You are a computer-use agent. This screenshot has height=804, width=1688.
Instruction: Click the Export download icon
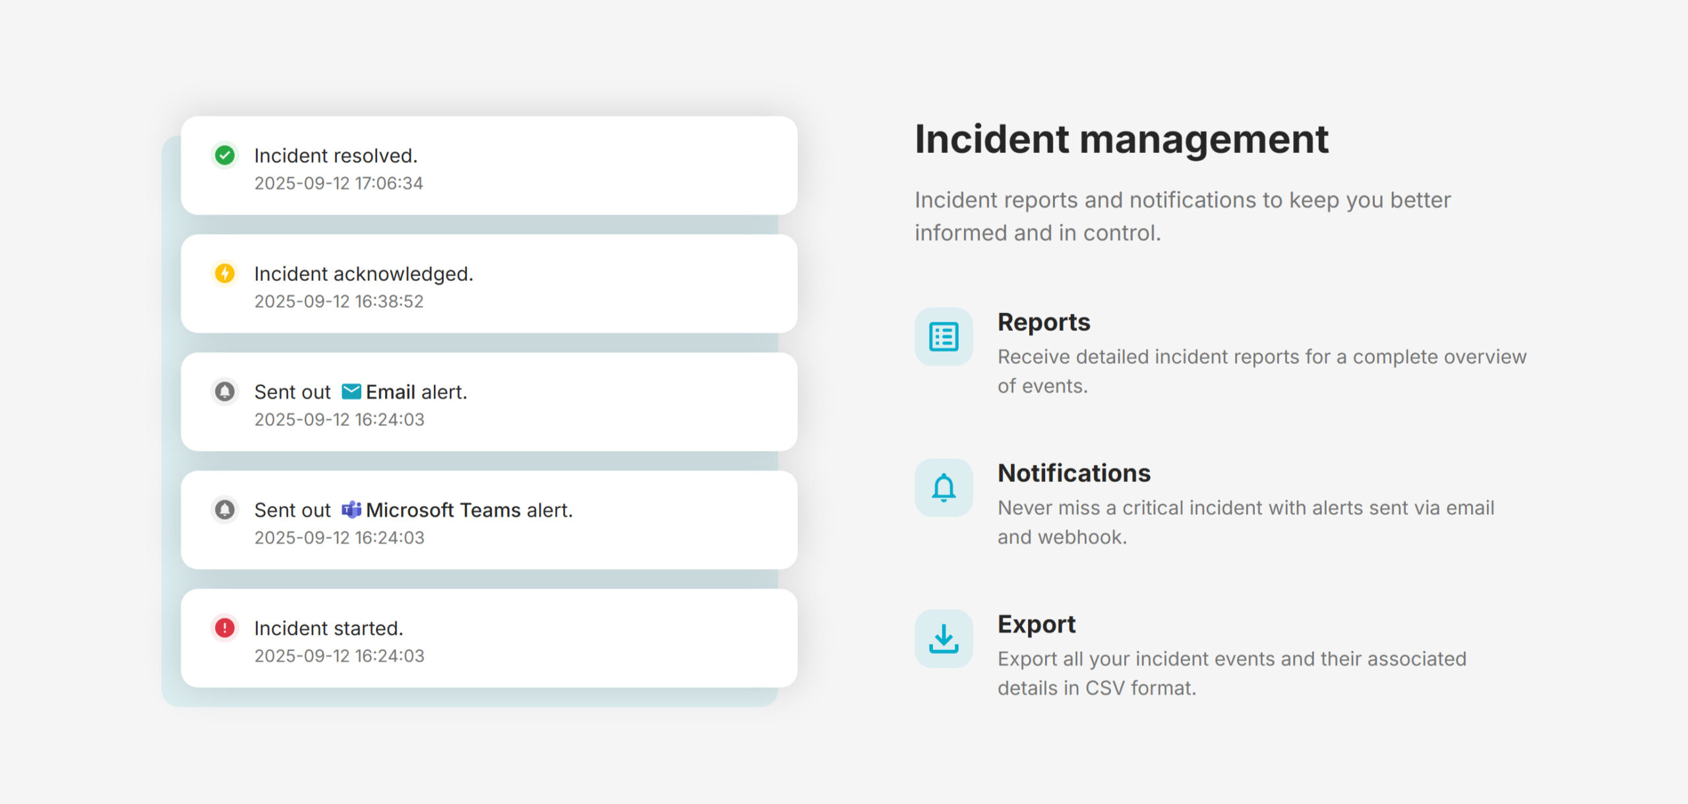tap(944, 639)
